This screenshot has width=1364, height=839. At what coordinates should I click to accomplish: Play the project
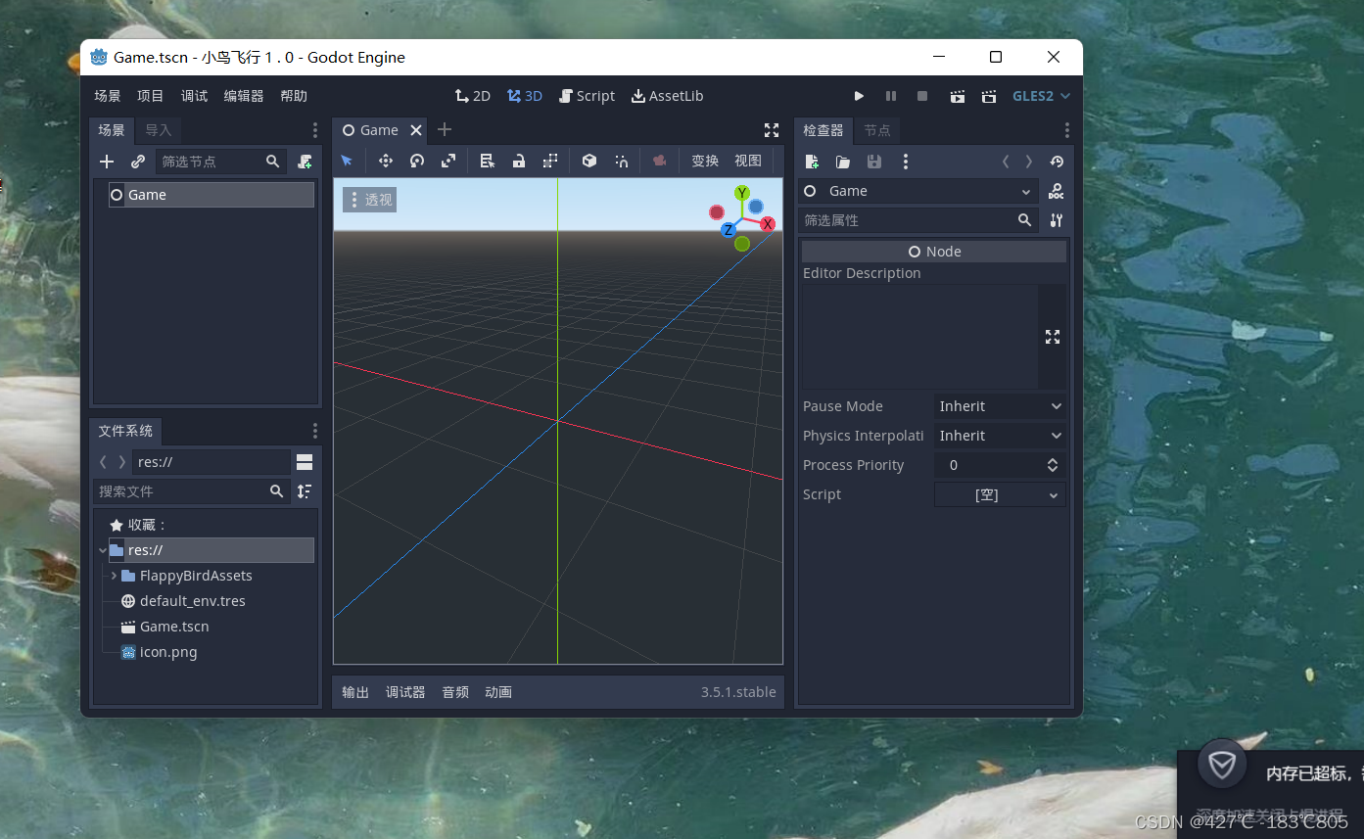[x=859, y=96]
